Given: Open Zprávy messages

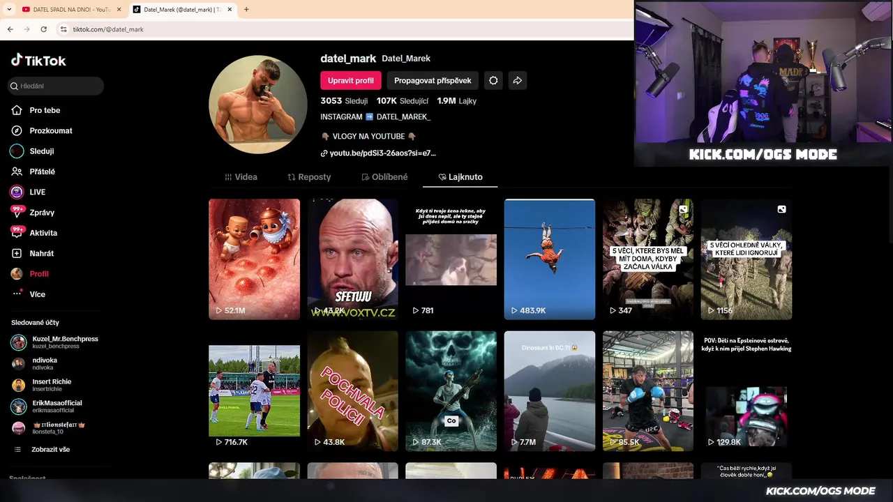Looking at the screenshot, I should point(32,212).
